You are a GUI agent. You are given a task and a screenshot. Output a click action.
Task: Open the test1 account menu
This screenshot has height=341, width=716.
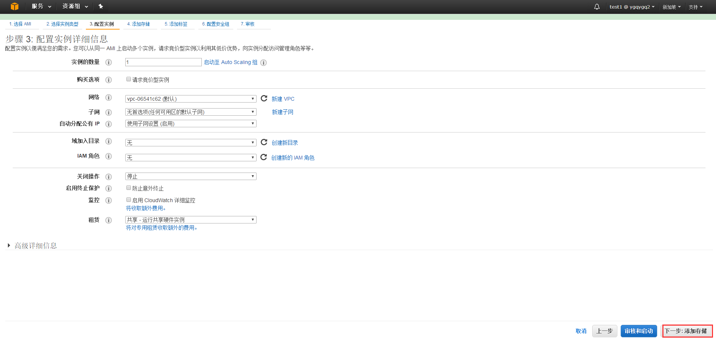[632, 7]
